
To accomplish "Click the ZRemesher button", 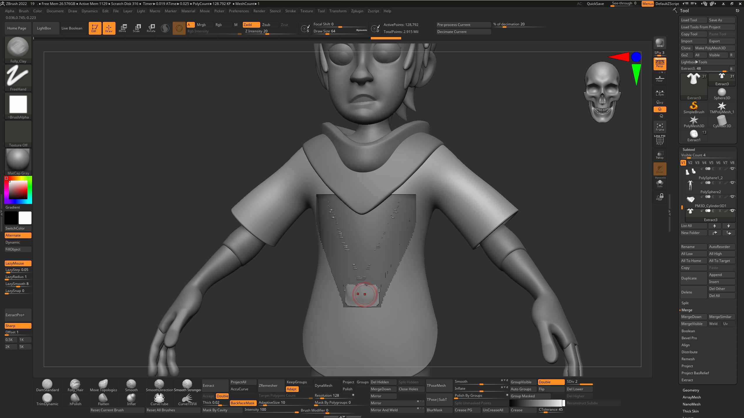I will [271, 385].
